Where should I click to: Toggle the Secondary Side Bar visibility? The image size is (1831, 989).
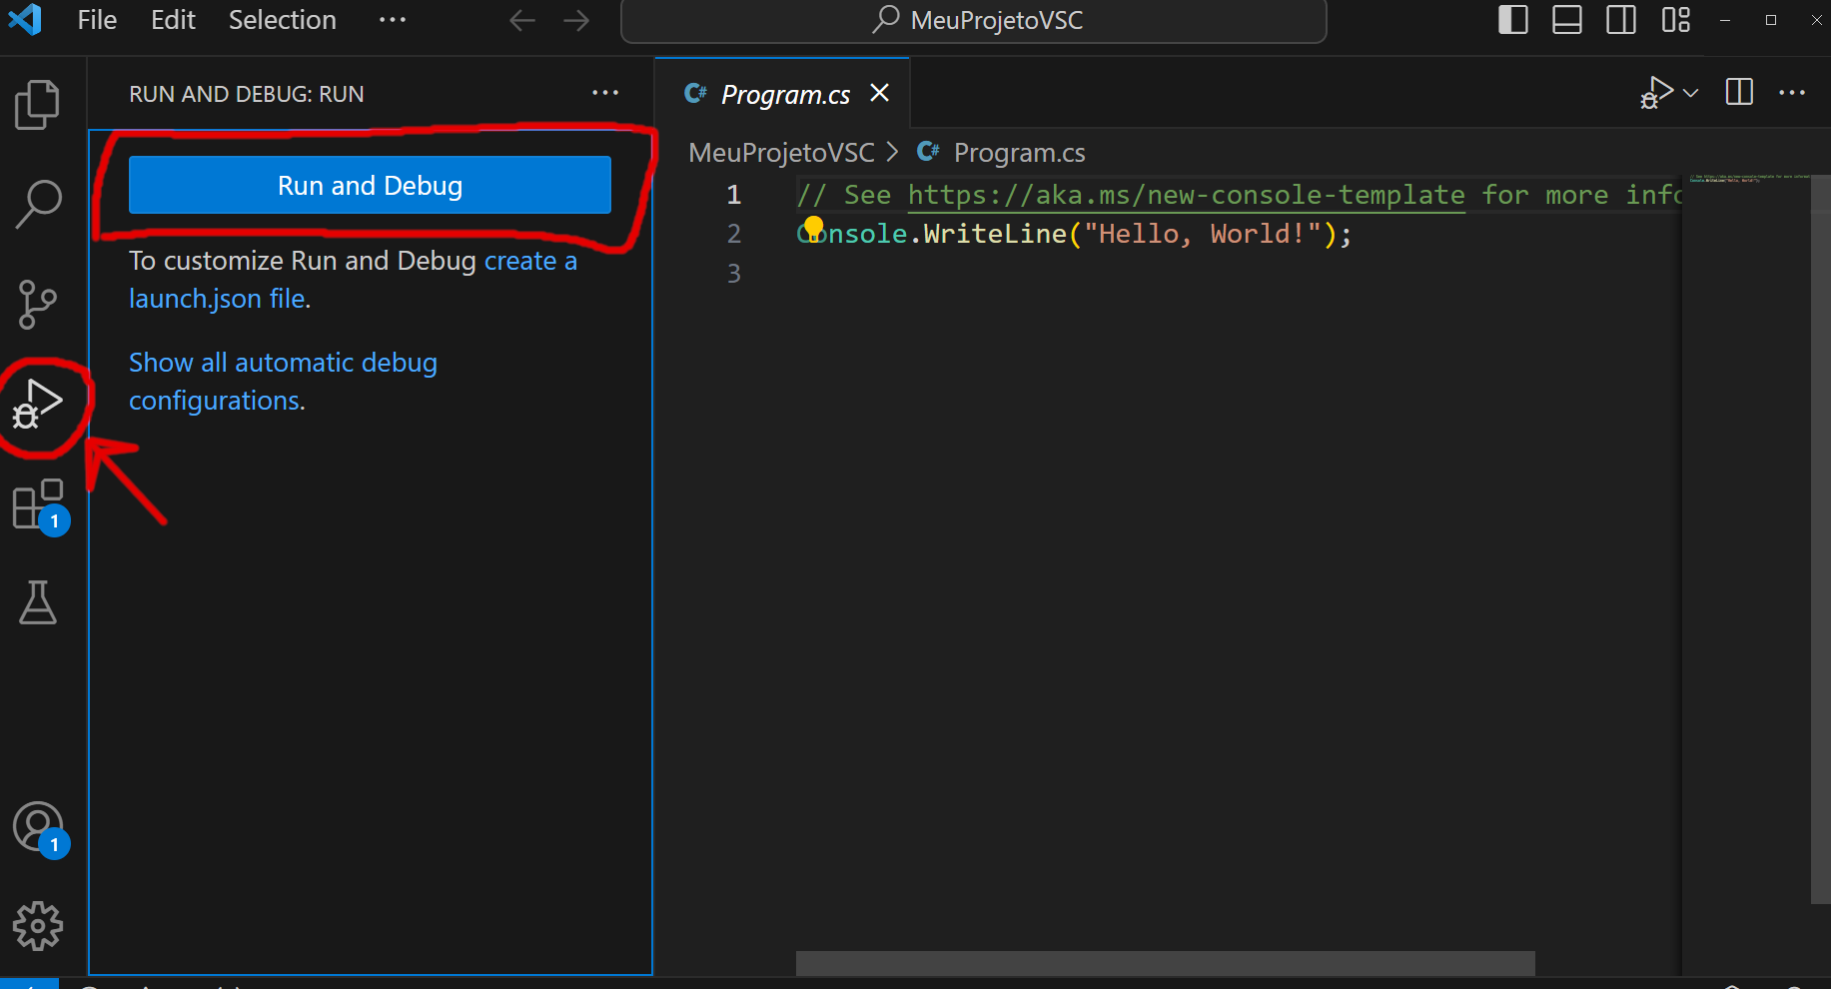pos(1620,19)
